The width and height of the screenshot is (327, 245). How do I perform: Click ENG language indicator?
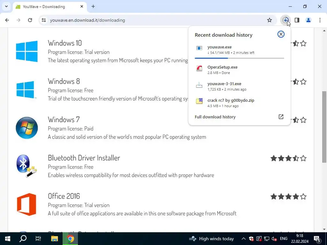[x=284, y=239]
